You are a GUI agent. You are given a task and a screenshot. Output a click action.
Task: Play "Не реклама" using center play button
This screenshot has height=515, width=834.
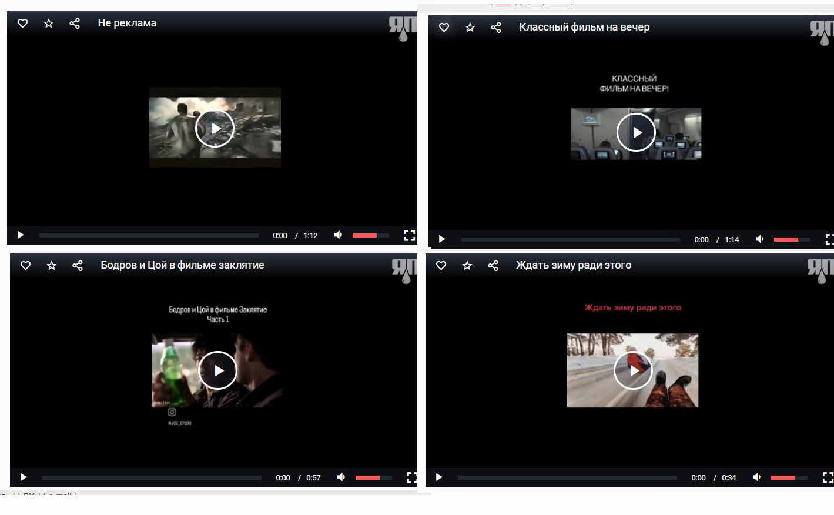pyautogui.click(x=215, y=128)
